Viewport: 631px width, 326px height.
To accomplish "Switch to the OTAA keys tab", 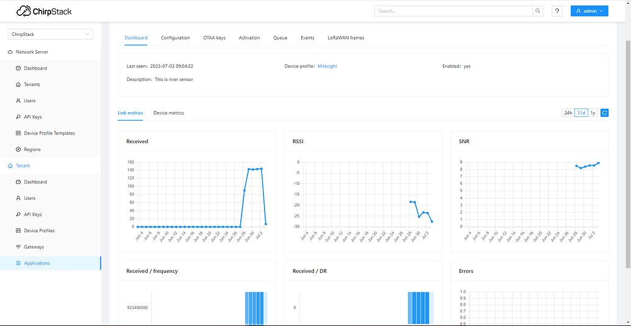I will [x=214, y=38].
